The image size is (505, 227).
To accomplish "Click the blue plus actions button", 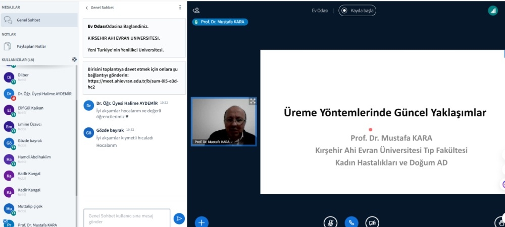I will pyautogui.click(x=201, y=221).
